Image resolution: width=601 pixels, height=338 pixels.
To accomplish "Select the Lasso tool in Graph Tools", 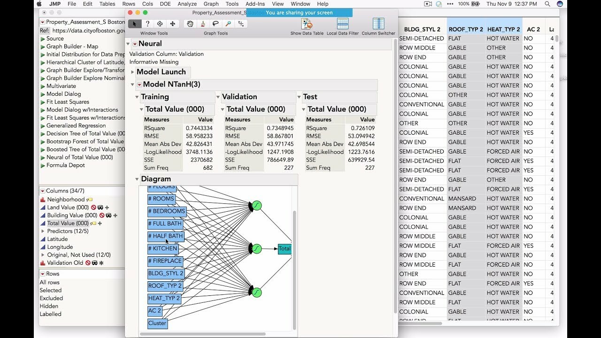I will pos(216,23).
